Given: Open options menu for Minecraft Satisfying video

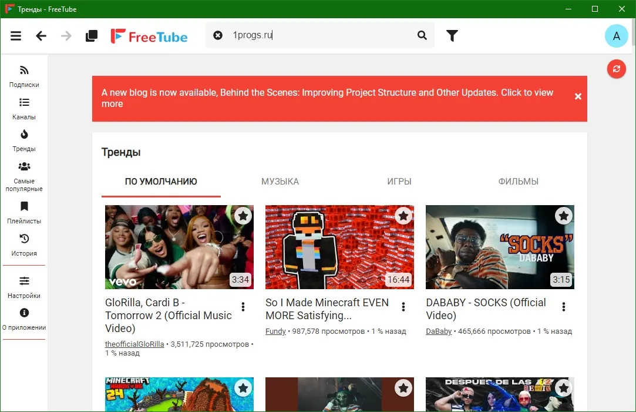Looking at the screenshot, I should coord(403,307).
